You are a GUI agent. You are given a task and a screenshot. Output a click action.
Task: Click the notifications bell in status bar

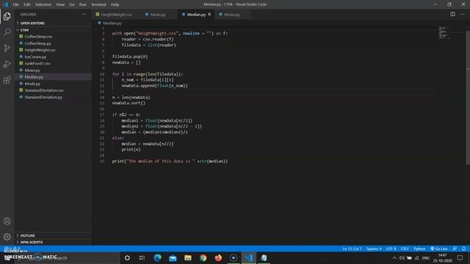[x=463, y=249]
